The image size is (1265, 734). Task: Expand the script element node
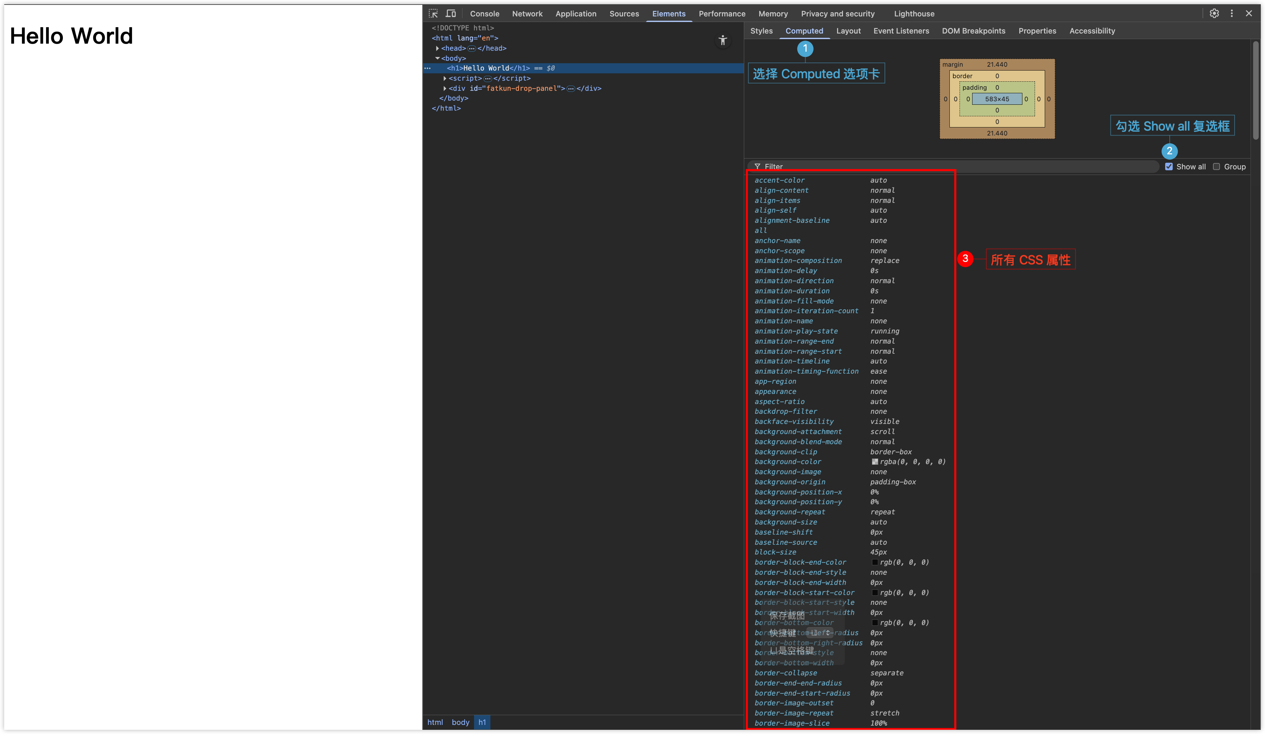click(x=445, y=79)
